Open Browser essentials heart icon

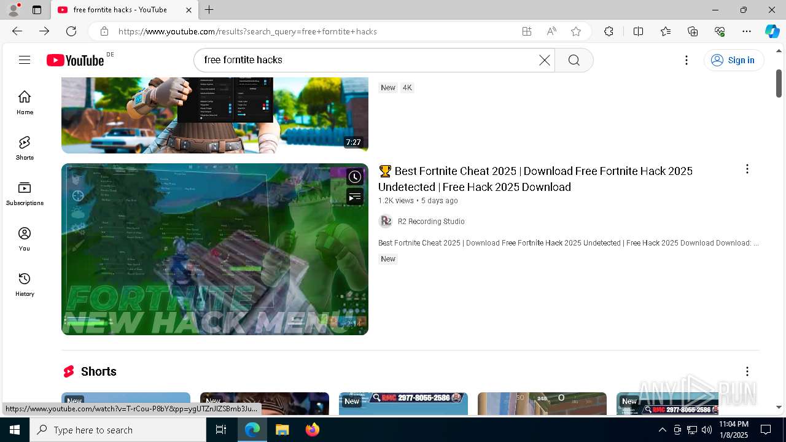(720, 31)
